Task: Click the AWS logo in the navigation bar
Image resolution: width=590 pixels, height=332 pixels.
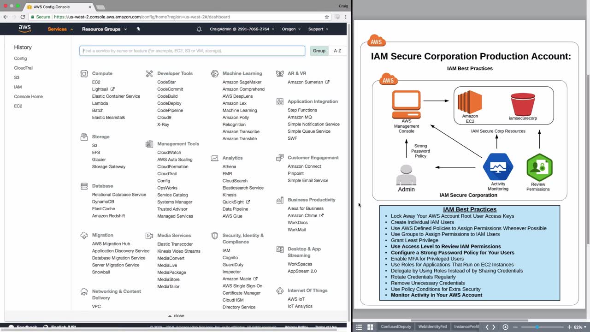Action: [x=25, y=29]
